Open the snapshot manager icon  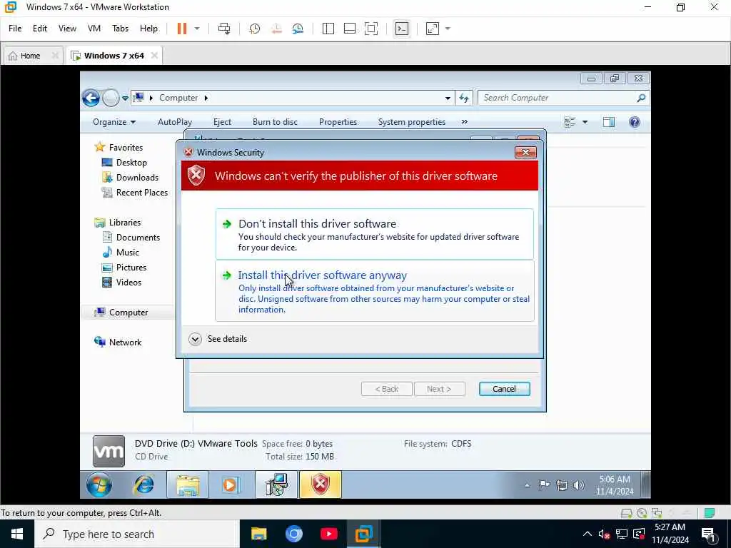[x=298, y=29]
